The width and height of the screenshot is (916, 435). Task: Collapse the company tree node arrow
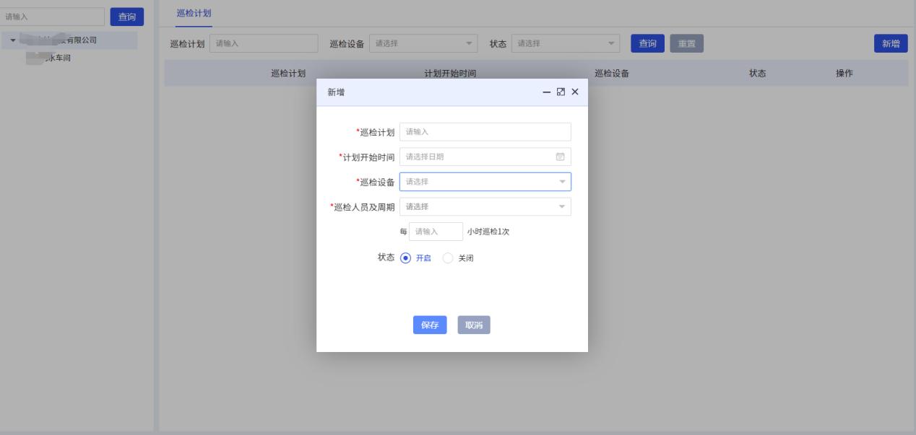point(13,40)
